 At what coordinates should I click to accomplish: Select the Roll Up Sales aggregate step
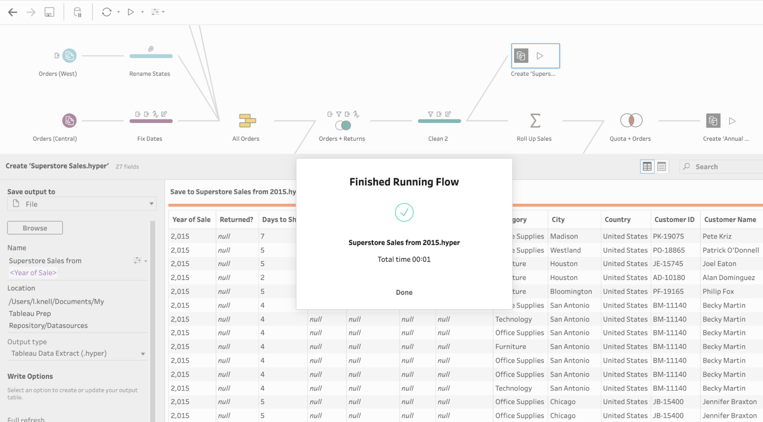[535, 121]
